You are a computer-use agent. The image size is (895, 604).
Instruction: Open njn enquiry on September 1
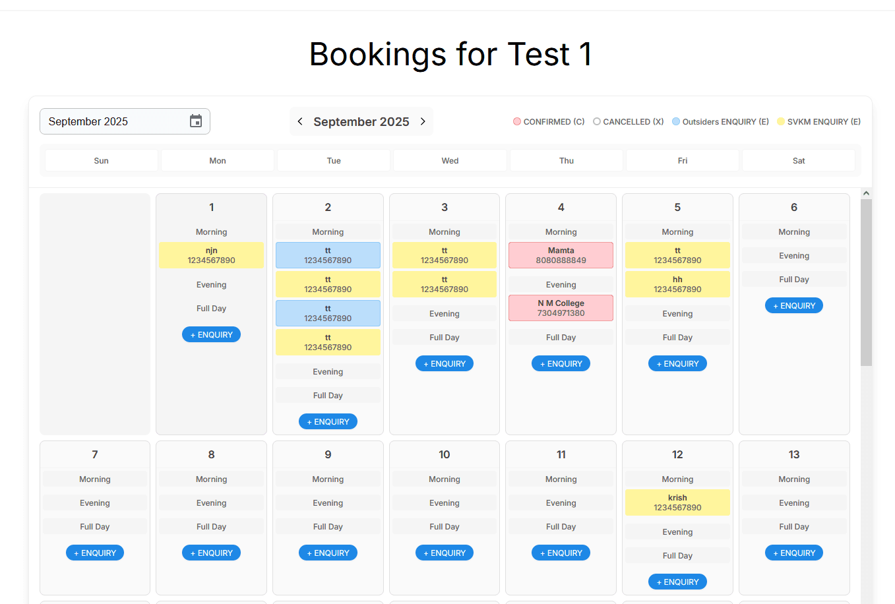click(x=211, y=255)
